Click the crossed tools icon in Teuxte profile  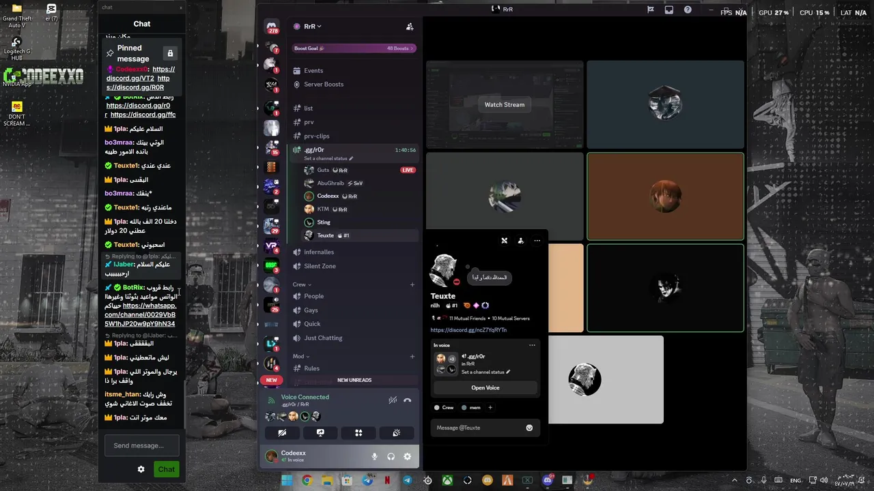[504, 241]
